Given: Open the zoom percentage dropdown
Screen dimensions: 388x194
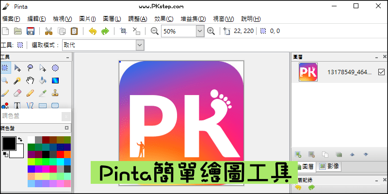Looking at the screenshot, I should [200, 31].
